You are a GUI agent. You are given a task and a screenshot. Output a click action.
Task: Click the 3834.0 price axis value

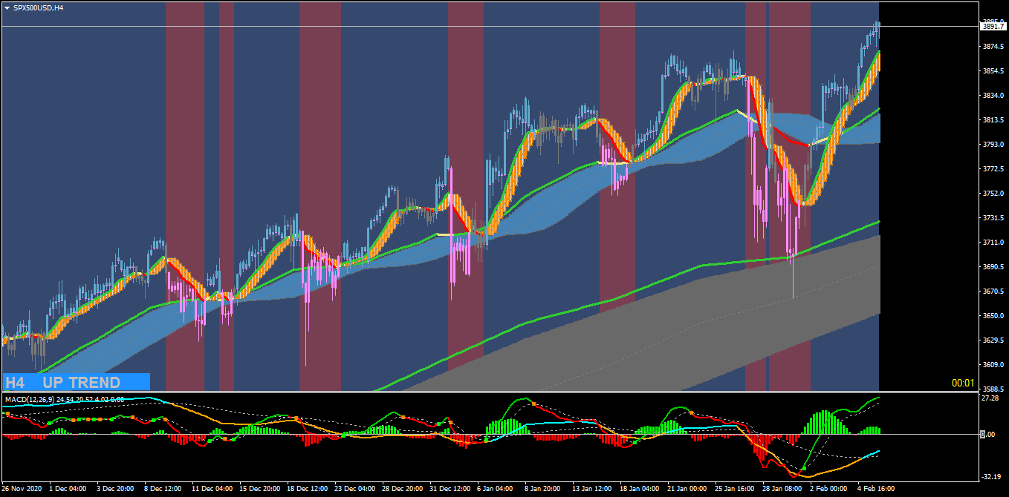coord(993,96)
